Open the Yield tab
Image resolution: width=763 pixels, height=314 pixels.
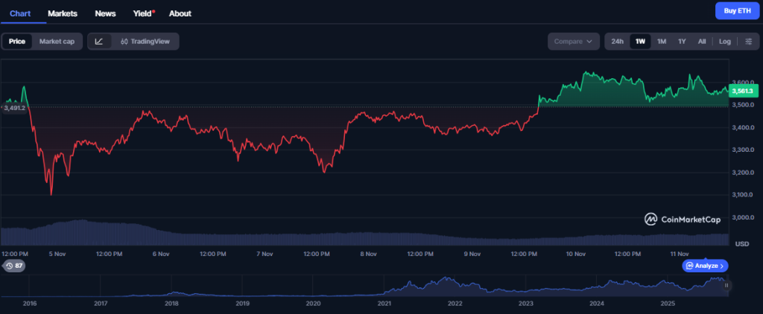(141, 13)
